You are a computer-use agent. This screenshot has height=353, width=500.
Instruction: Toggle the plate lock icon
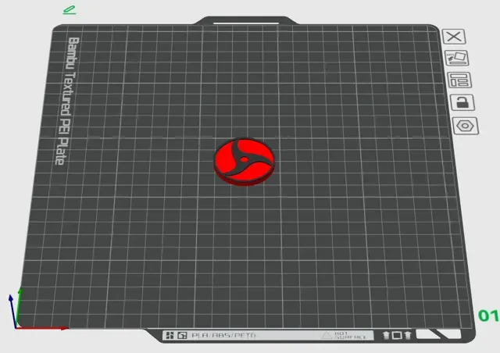462,102
